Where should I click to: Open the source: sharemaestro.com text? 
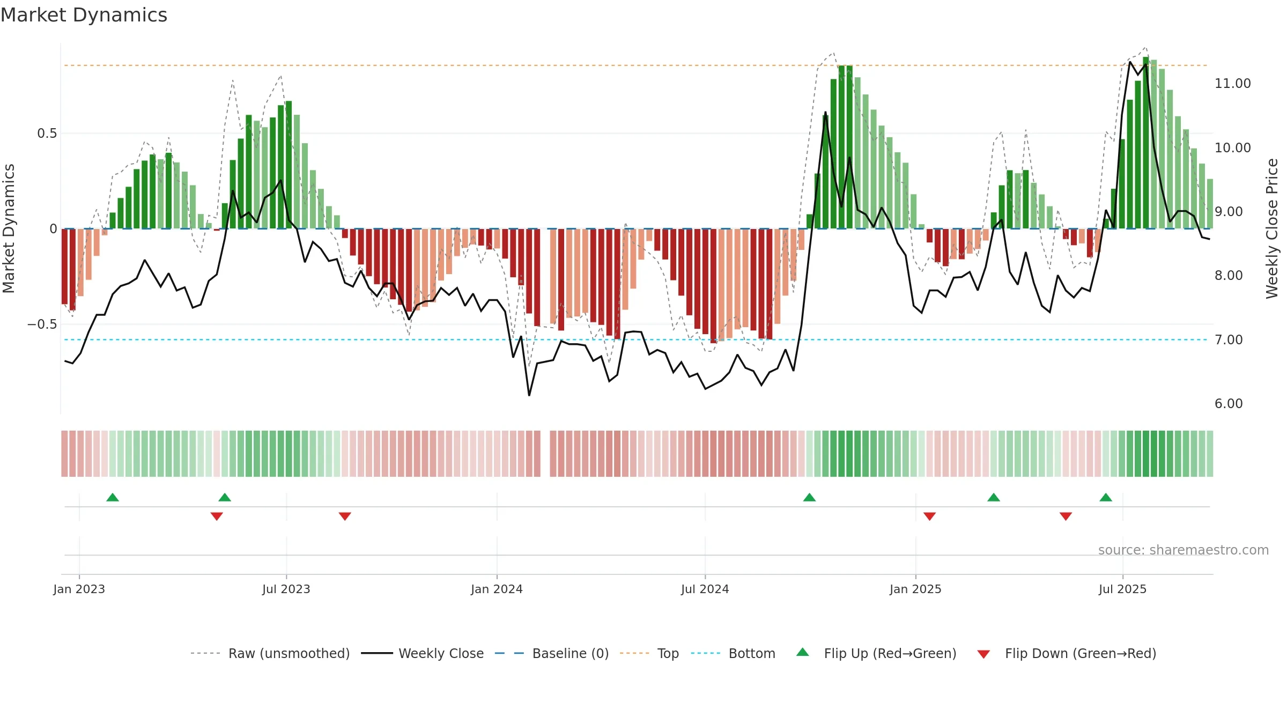tap(1184, 550)
